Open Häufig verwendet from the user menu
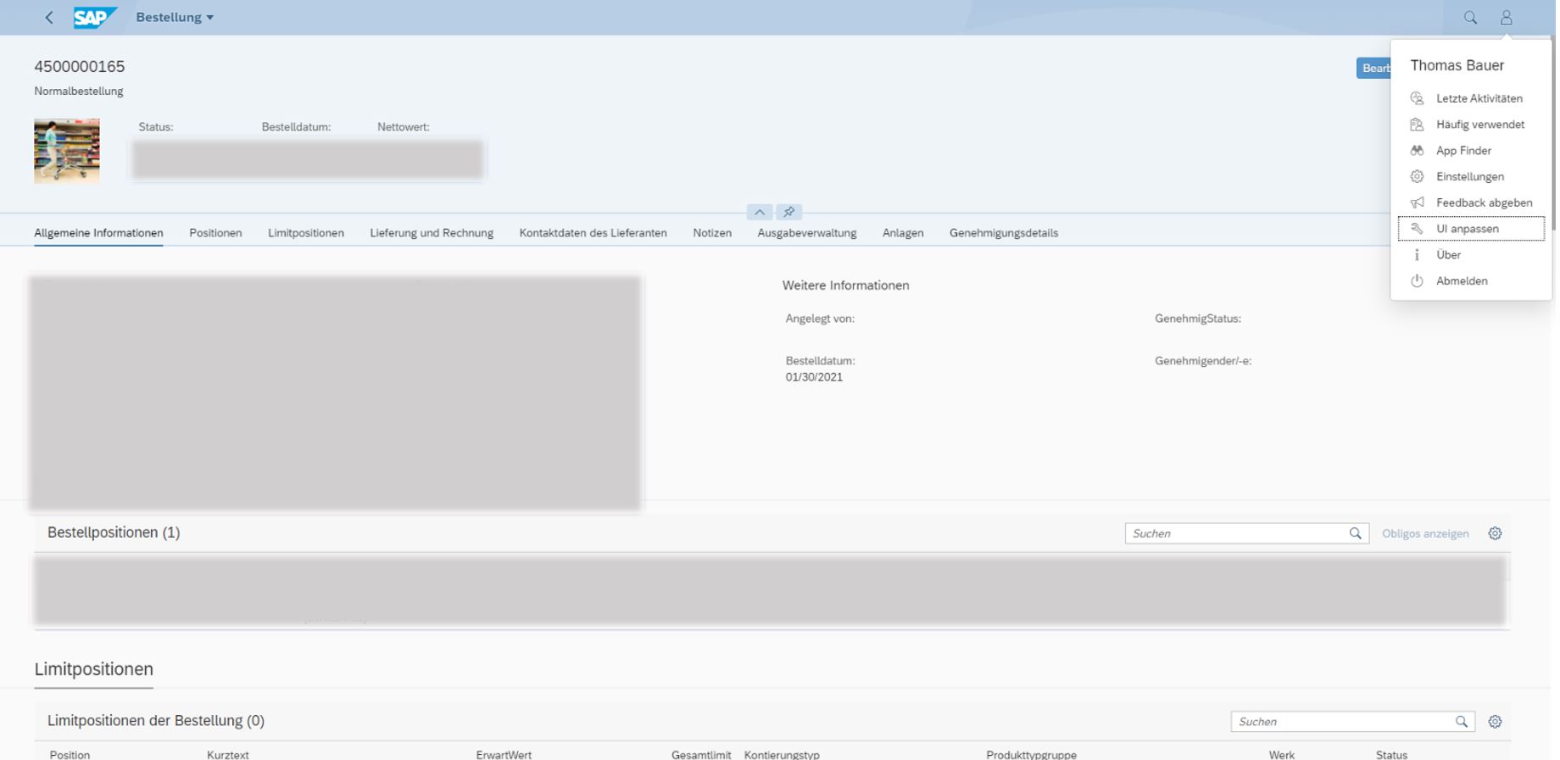 coord(1471,125)
